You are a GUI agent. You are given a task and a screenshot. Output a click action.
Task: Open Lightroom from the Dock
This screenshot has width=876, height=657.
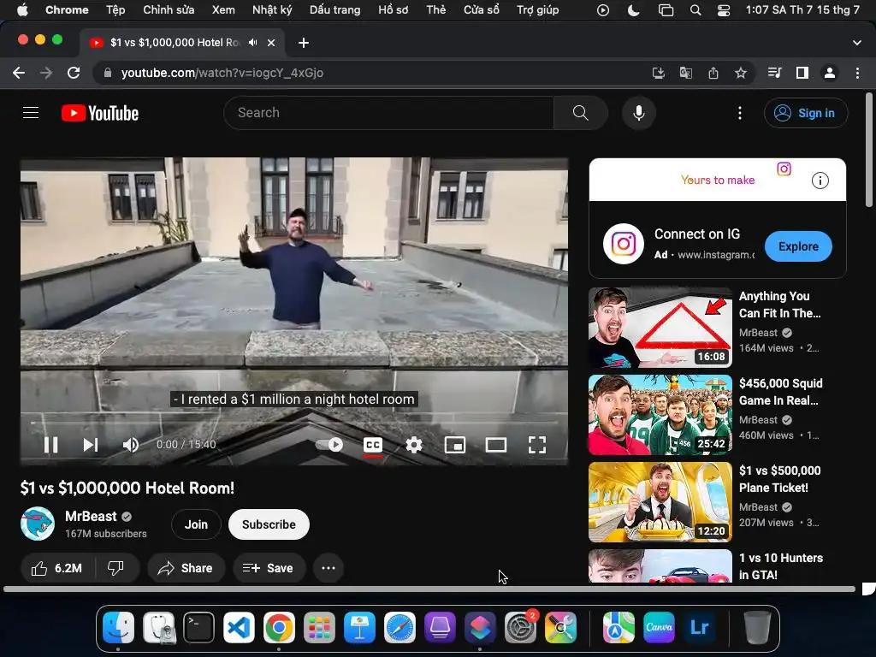(x=699, y=627)
